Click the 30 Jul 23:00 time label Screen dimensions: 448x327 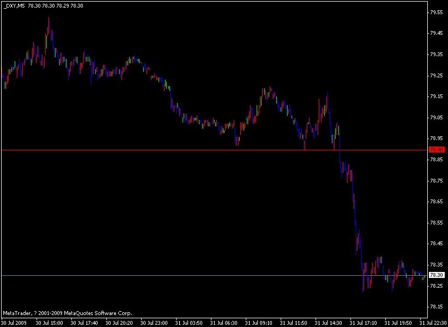[x=154, y=322]
